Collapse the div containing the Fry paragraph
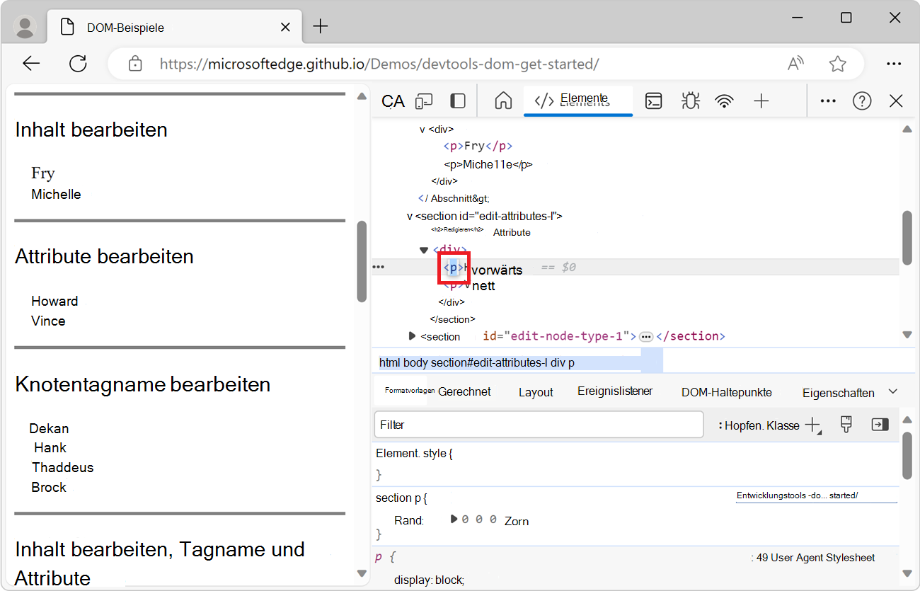This screenshot has width=920, height=591. coord(422,130)
